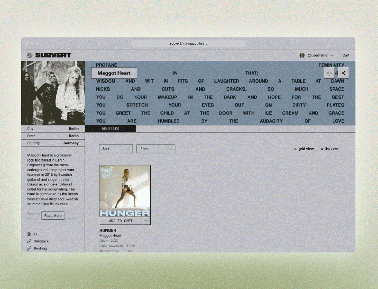
Task: Click the browser address bar URL
Action: click(x=188, y=43)
